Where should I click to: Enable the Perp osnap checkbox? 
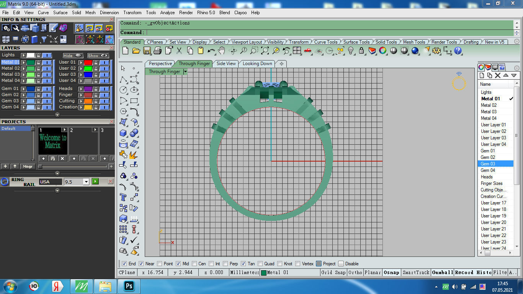click(226, 264)
